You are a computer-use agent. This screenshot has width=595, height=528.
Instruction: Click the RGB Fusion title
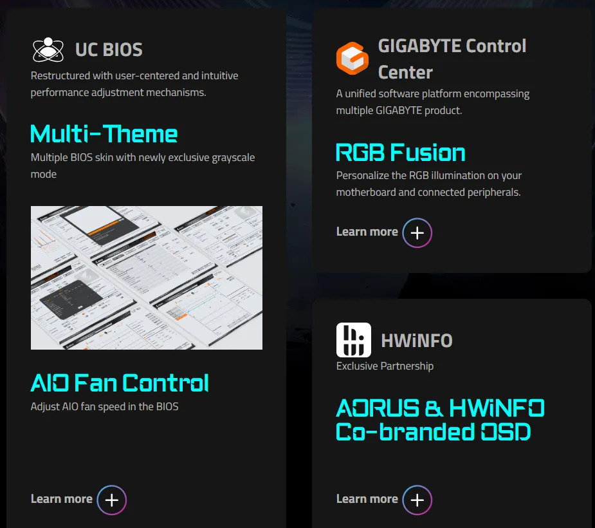tap(401, 153)
